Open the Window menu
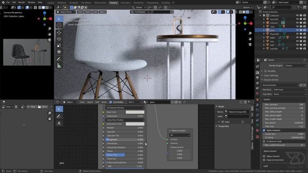 (x=31, y=2)
